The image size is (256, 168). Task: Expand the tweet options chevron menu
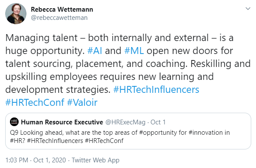coord(248,9)
